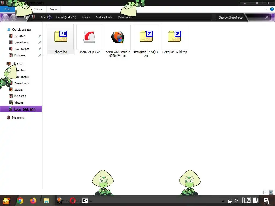Show hidden system tray icons
The height and width of the screenshot is (206, 275).
pyautogui.click(x=223, y=201)
